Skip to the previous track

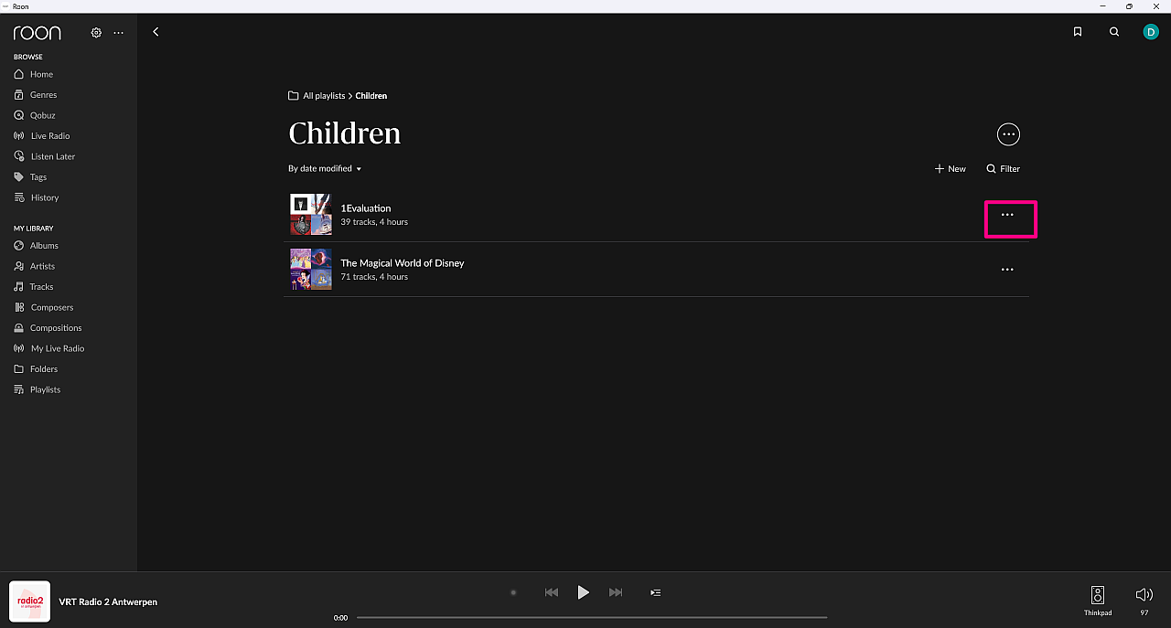point(551,592)
